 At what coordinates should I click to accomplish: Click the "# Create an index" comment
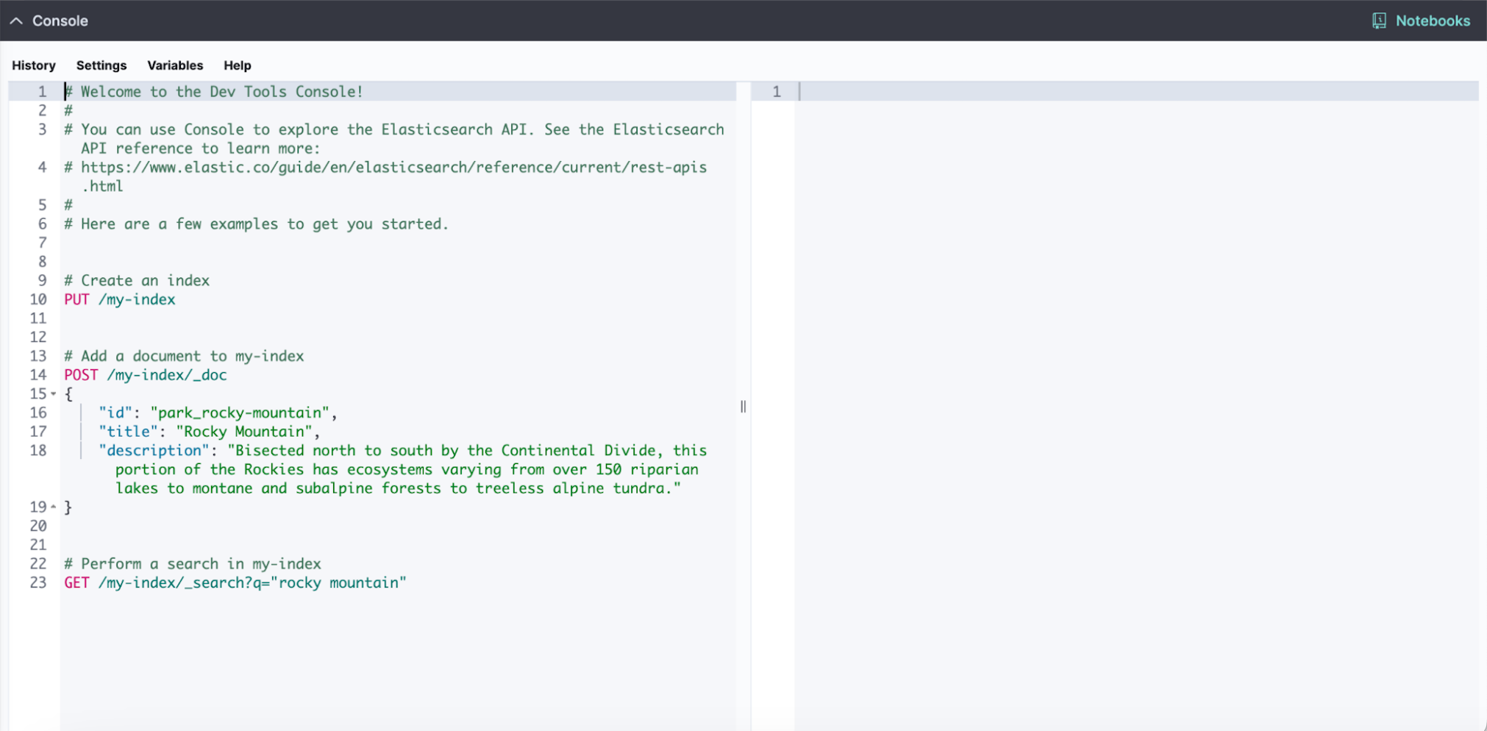tap(137, 280)
